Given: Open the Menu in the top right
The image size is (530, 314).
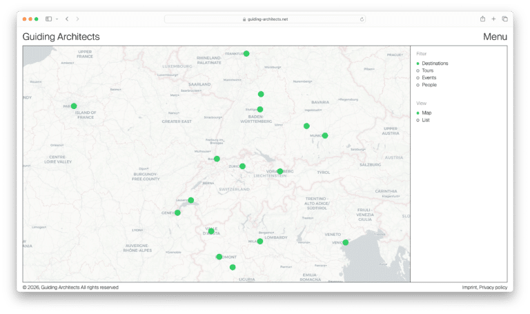Looking at the screenshot, I should (495, 37).
